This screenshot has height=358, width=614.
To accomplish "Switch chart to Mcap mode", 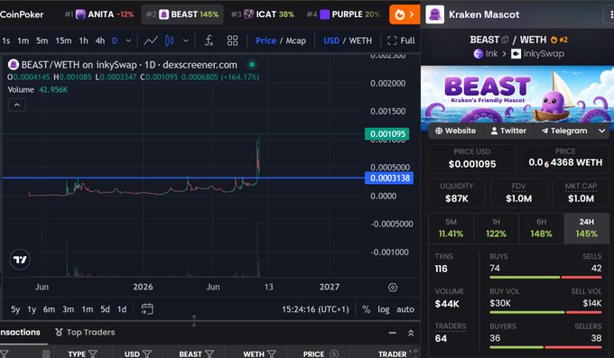I will (295, 41).
